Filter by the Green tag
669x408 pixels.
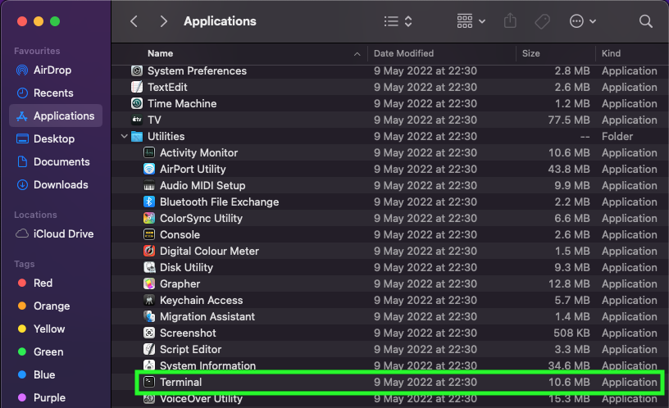48,351
